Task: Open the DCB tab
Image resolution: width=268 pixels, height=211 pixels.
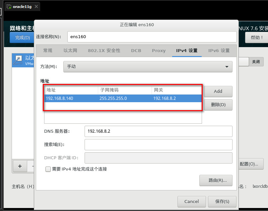Action: [136, 51]
